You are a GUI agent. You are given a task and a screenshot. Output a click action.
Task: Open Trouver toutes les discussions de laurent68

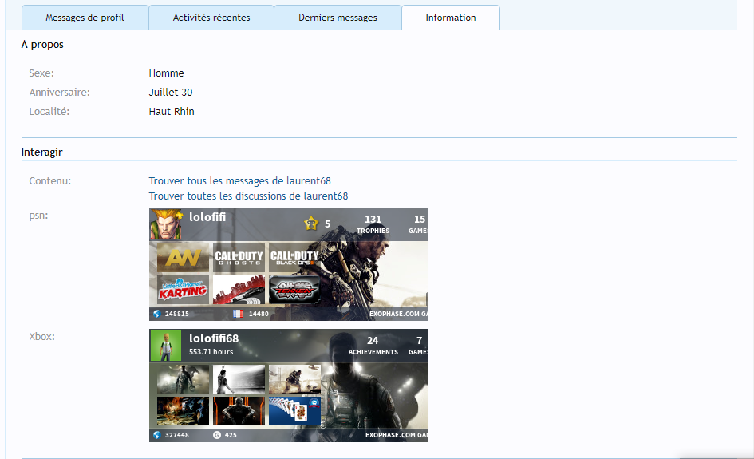[x=248, y=196]
